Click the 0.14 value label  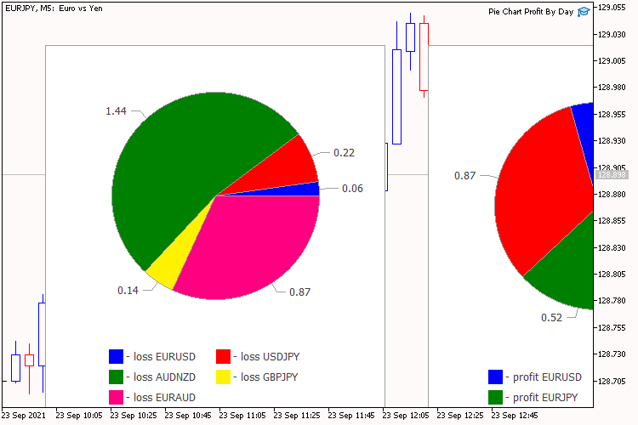pos(128,291)
